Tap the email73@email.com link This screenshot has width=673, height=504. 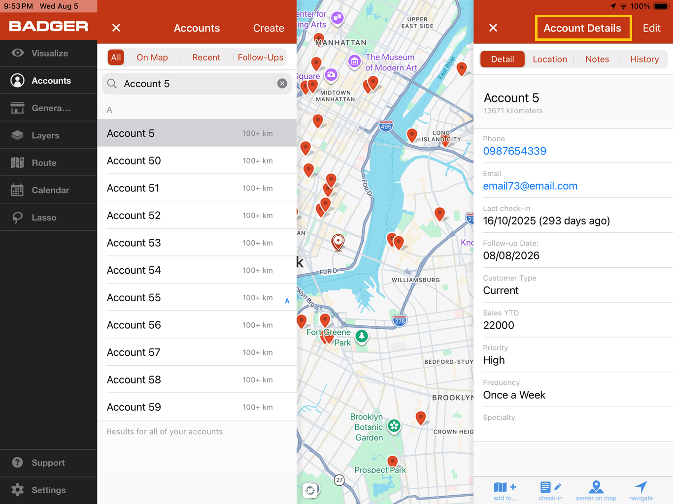[530, 186]
